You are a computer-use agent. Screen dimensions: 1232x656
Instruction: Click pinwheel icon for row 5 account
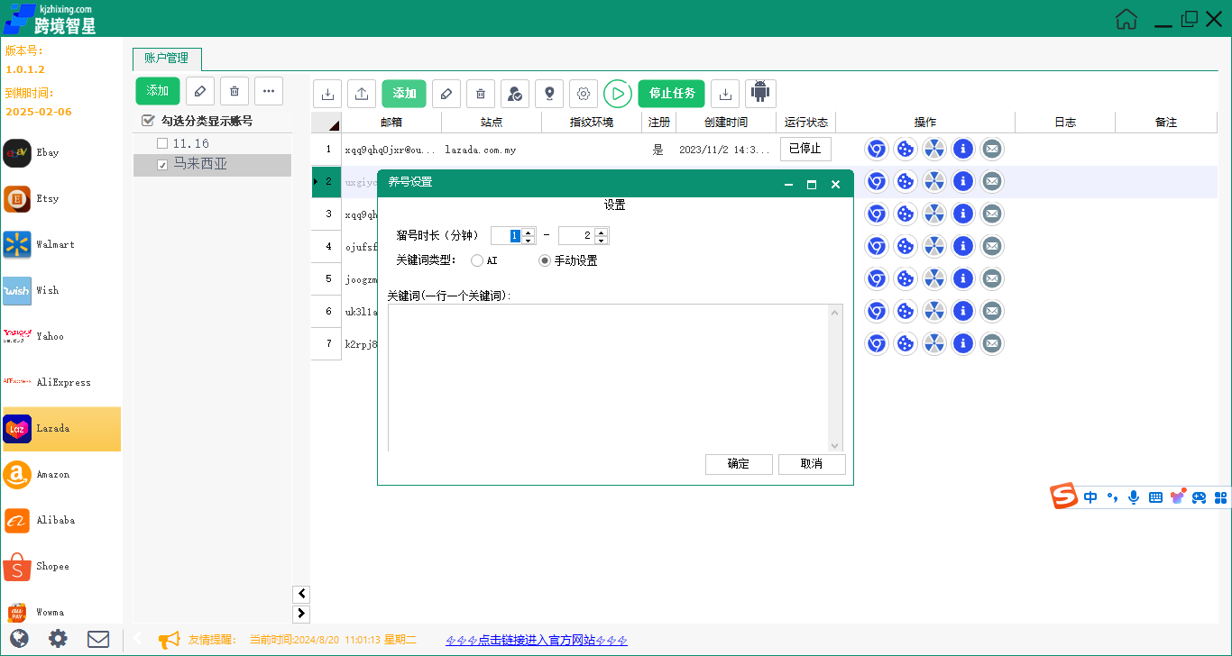934,278
